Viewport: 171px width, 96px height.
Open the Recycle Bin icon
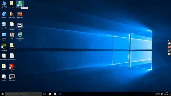[x=4, y=25]
